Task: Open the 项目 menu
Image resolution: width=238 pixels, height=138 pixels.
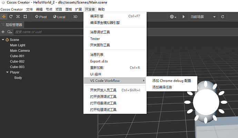Action: (x=59, y=9)
